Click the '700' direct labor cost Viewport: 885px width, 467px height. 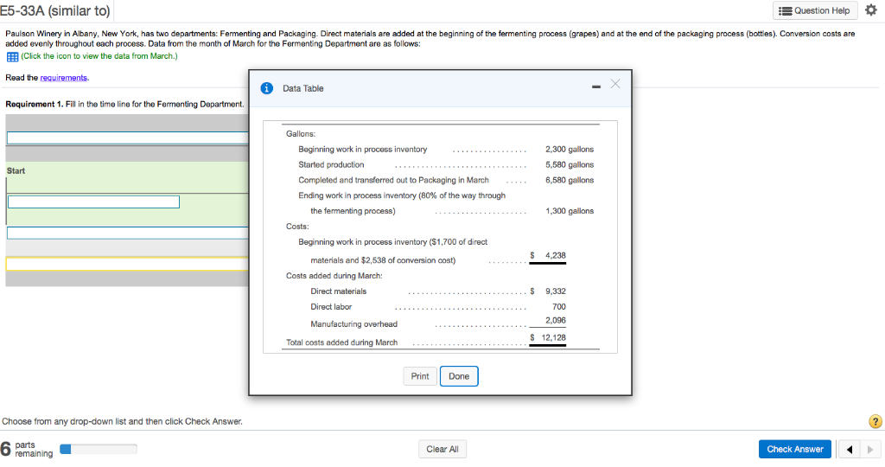[559, 307]
